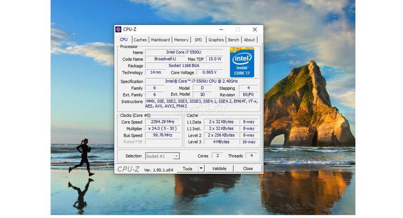Click the Level 2 2 x 256 KBytes value
This screenshot has width=403, height=218.
(x=221, y=135)
